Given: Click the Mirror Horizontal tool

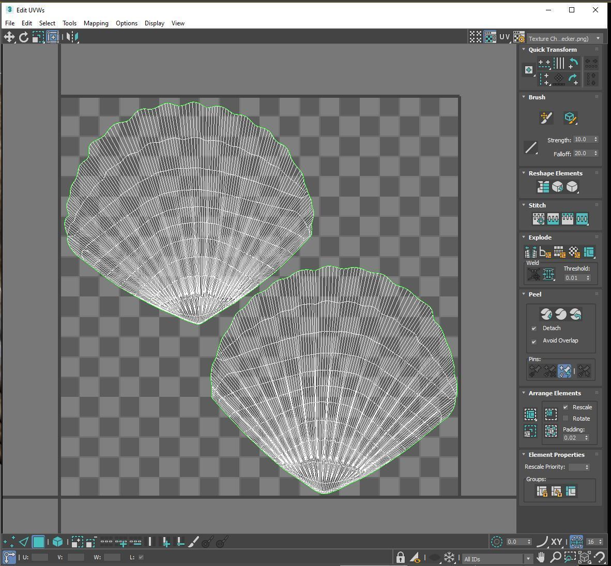Looking at the screenshot, I should (x=72, y=37).
